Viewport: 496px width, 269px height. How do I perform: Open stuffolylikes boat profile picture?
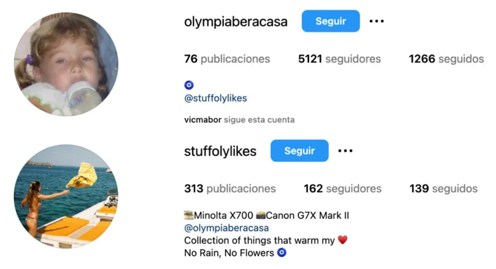(x=66, y=196)
